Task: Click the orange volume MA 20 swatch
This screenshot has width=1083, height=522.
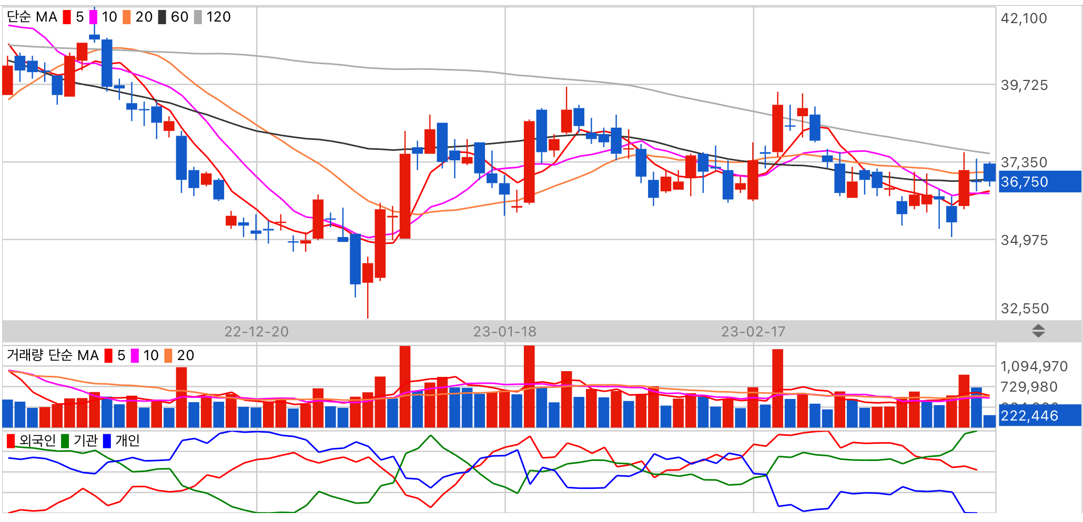Action: (168, 356)
